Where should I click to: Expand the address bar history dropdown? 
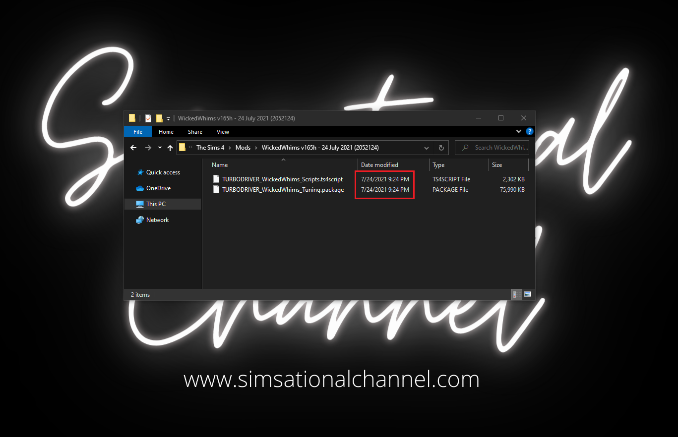coord(427,148)
